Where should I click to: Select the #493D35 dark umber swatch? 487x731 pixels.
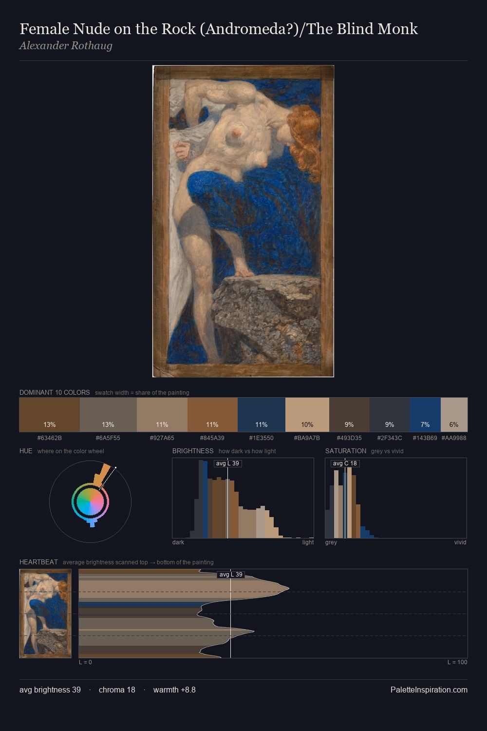coord(350,415)
